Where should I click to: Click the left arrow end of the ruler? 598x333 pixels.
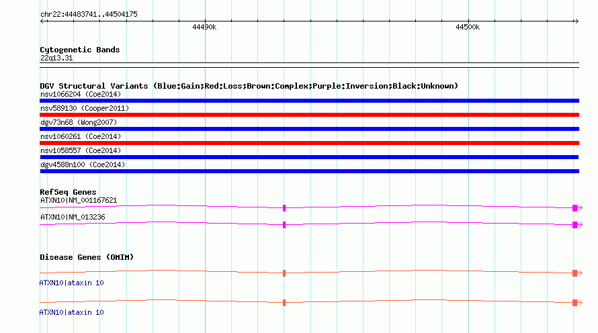click(42, 21)
